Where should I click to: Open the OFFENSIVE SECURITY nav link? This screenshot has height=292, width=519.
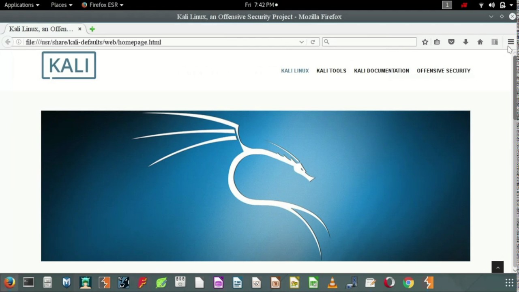tap(444, 71)
